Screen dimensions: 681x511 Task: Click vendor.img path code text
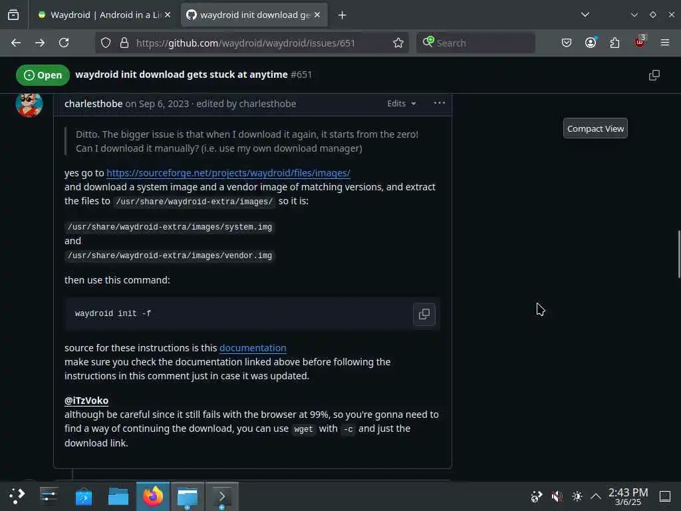coord(170,256)
